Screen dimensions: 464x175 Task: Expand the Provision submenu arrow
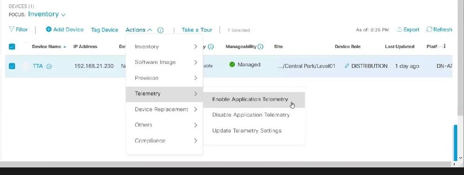[196, 78]
